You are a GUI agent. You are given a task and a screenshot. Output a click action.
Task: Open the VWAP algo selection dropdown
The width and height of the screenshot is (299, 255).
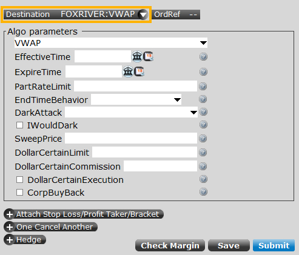click(111, 43)
